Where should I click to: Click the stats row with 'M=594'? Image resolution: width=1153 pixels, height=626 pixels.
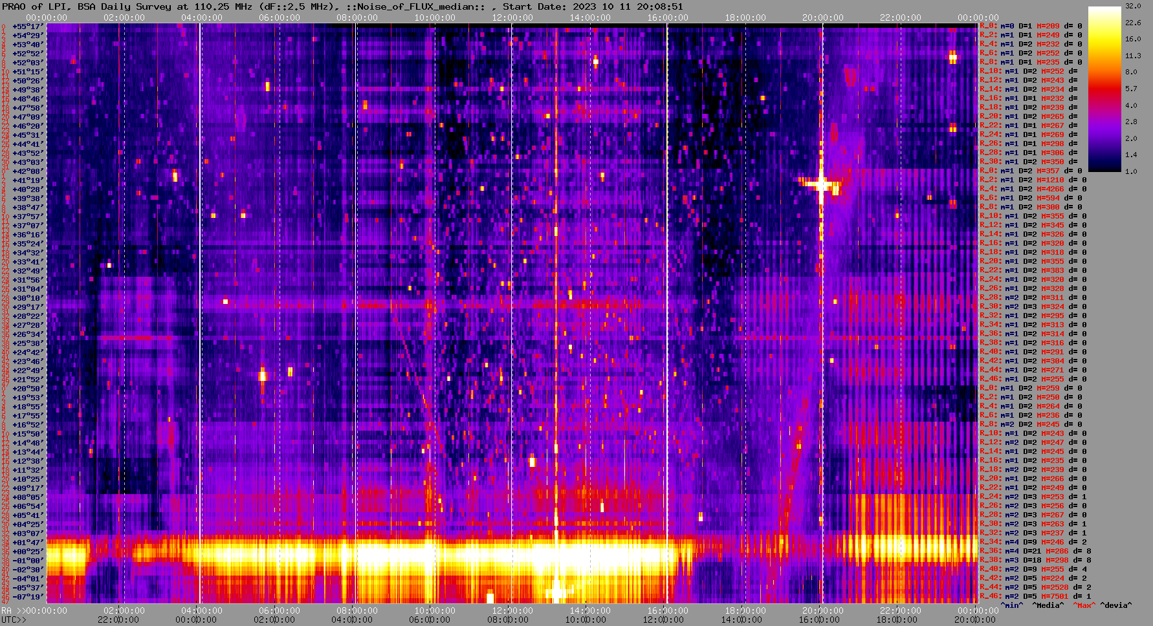coord(1031,199)
